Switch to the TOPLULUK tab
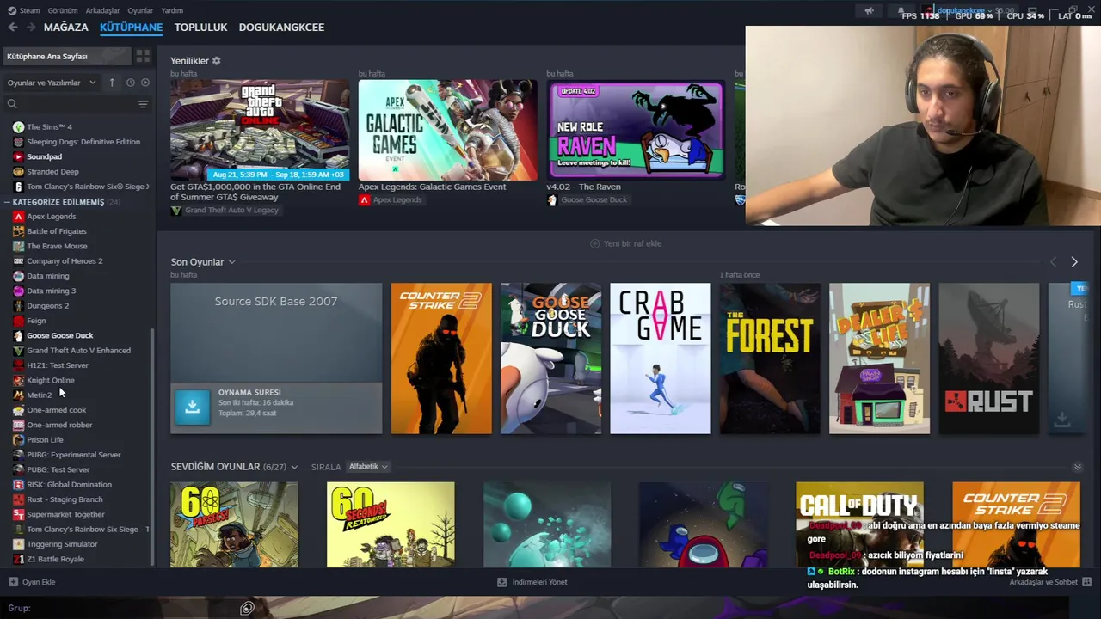Viewport: 1101px width, 619px height. click(200, 28)
